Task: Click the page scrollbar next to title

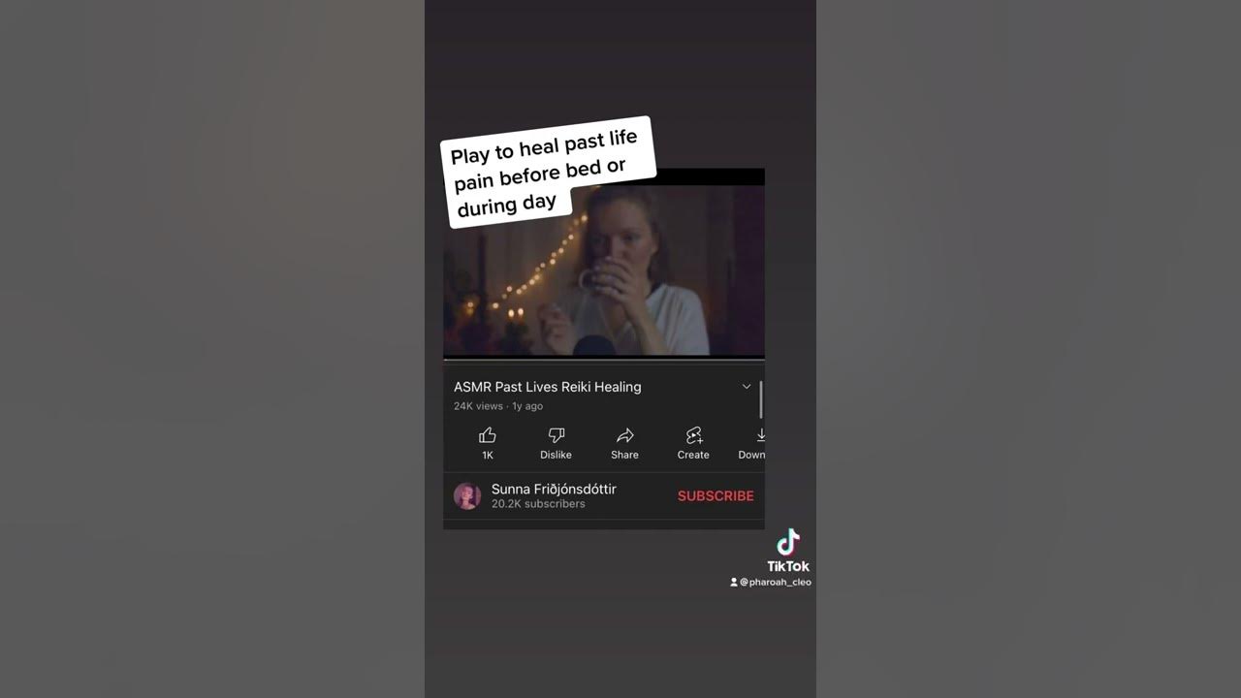Action: (761, 399)
